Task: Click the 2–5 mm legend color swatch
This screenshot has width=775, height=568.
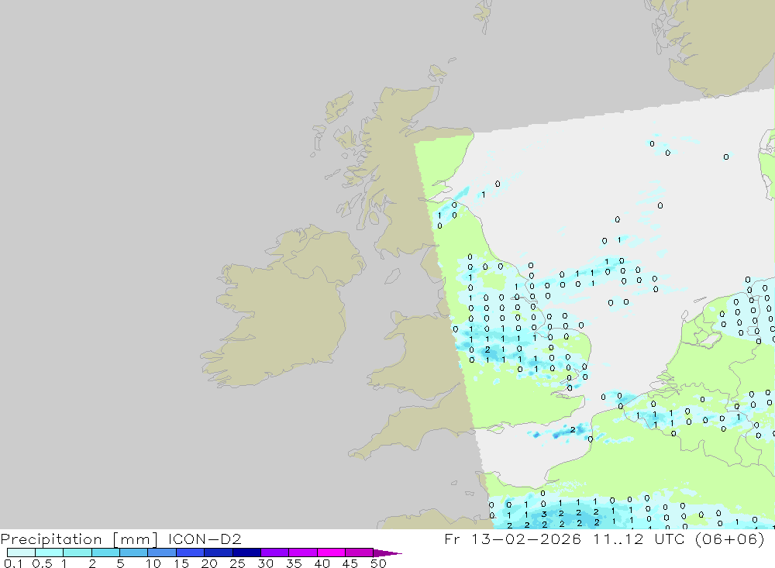Action: (x=105, y=553)
